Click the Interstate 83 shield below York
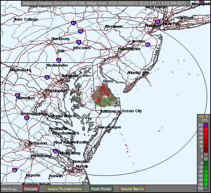Image resolution: width=211 pixels, height=193 pixels. pyautogui.click(x=59, y=60)
